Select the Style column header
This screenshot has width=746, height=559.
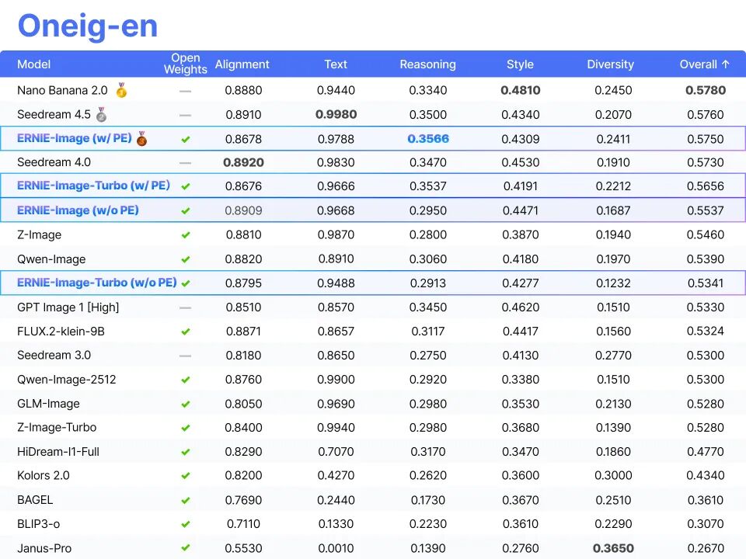(520, 64)
